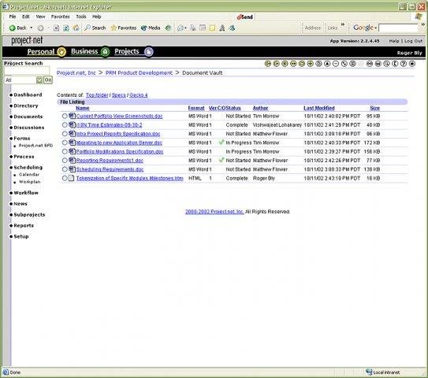Image resolution: width=428 pixels, height=378 pixels.
Task: Open the Google toolbar dropdown arrow
Action: pyautogui.click(x=376, y=28)
